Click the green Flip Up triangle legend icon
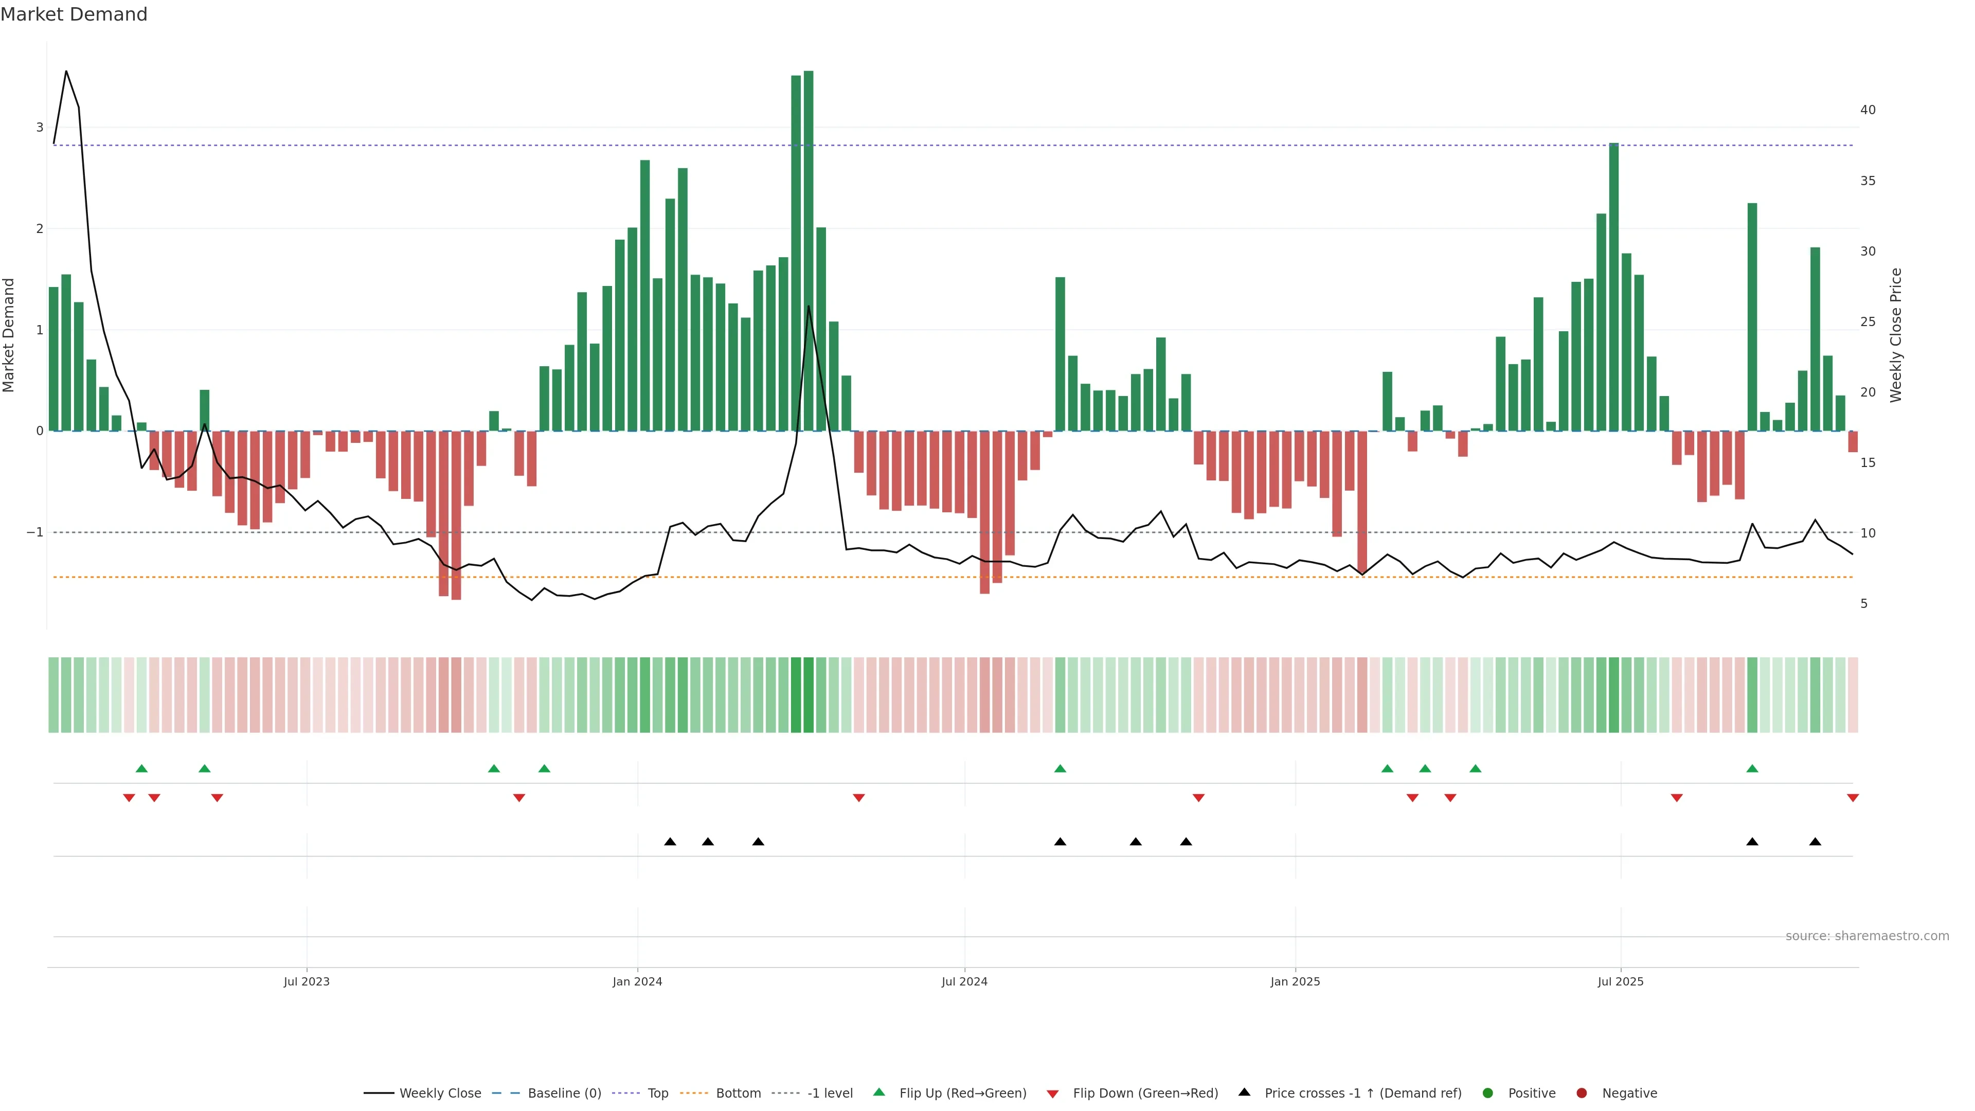 (x=878, y=1092)
